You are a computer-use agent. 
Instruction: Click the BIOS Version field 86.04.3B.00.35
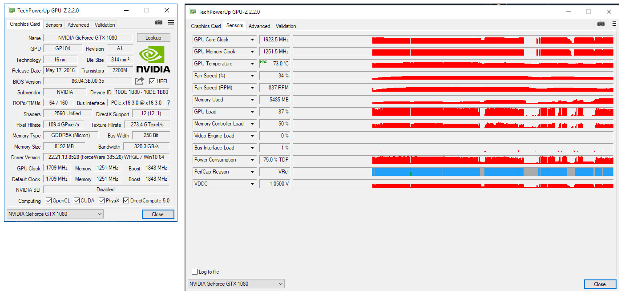[88, 81]
